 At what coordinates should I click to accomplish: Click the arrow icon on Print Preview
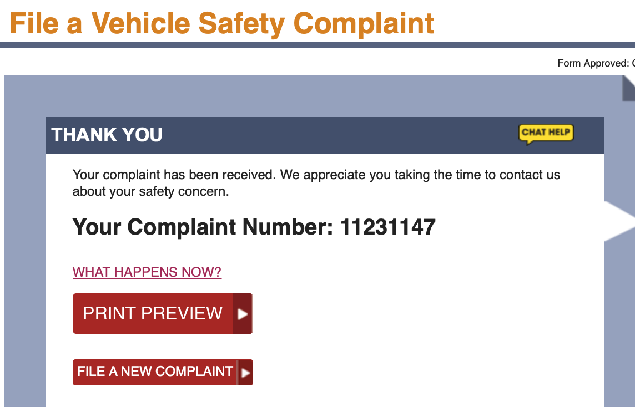[x=243, y=314]
